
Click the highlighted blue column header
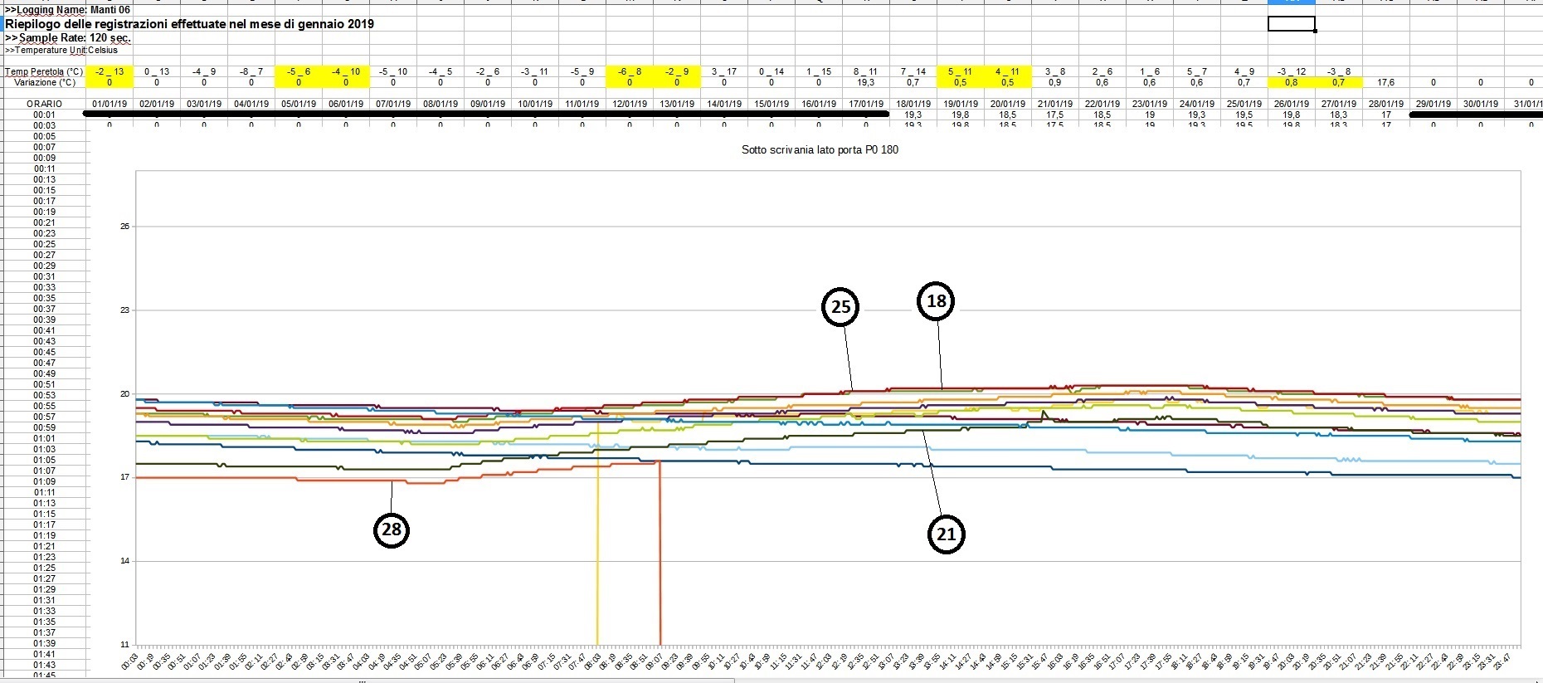tap(1291, 2)
